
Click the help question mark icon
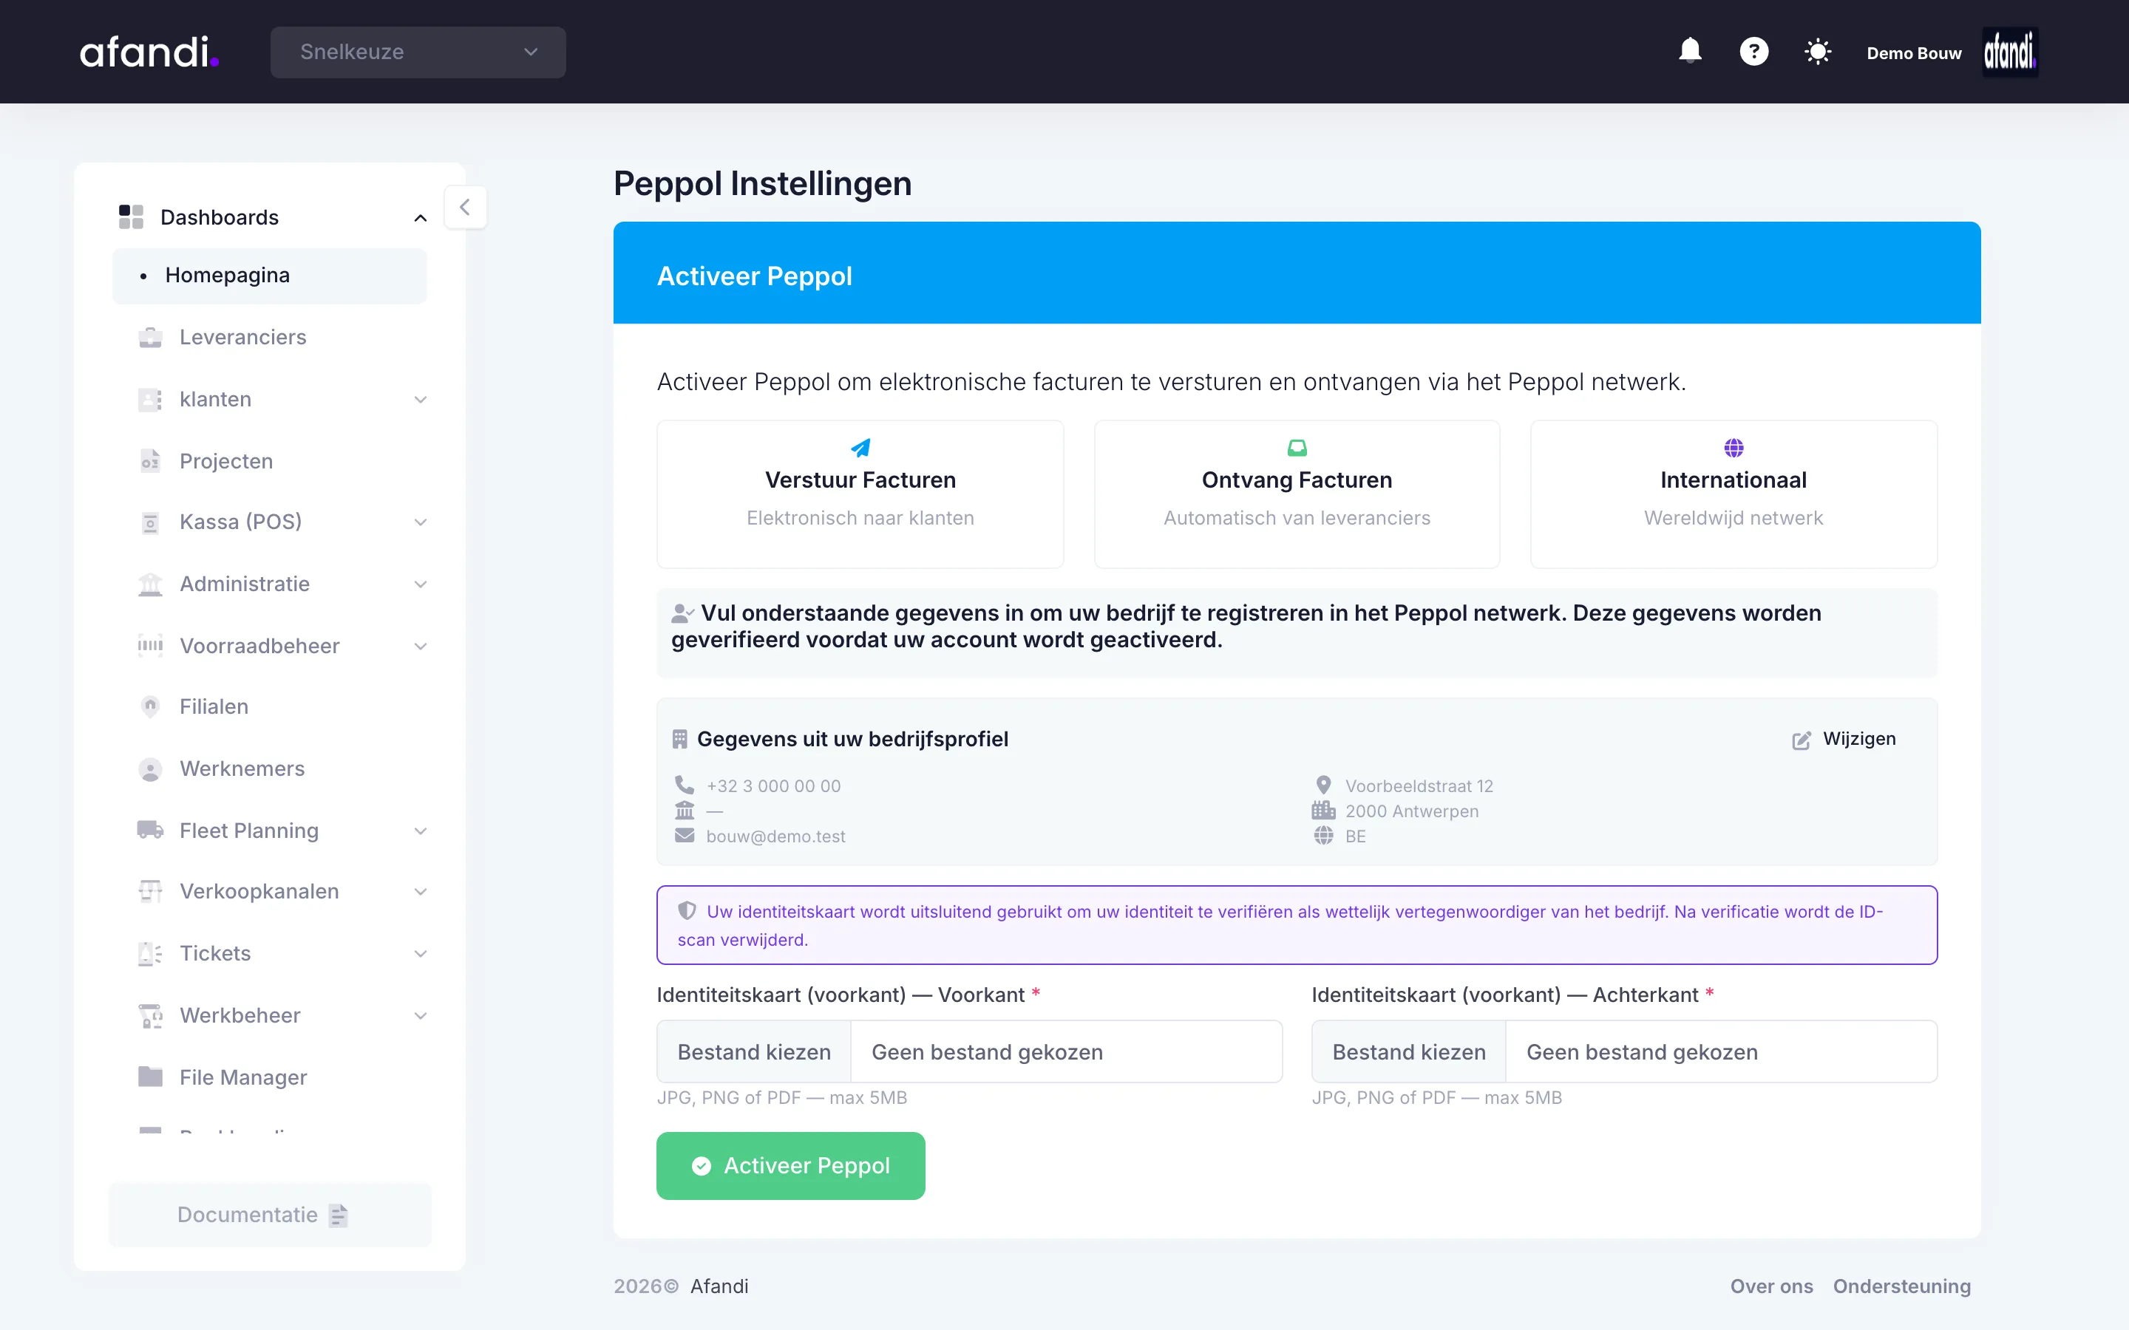click(x=1753, y=51)
